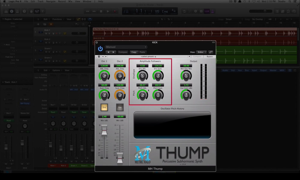Toggle the Metronome button in control bar
Viewport: 300px width, 180px height.
click(212, 11)
